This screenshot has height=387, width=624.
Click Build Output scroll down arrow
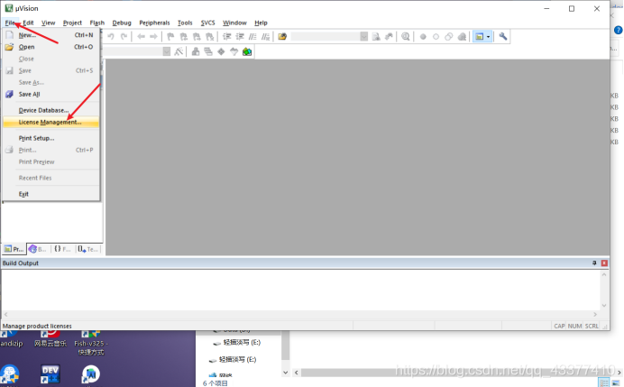[604, 306]
